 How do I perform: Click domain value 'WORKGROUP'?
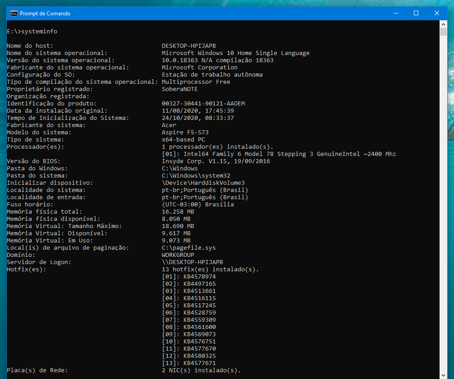tap(178, 255)
